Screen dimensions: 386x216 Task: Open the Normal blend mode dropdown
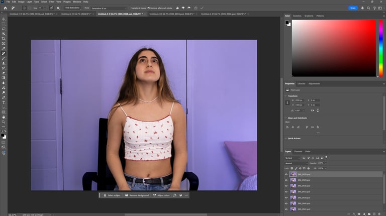coord(296,163)
